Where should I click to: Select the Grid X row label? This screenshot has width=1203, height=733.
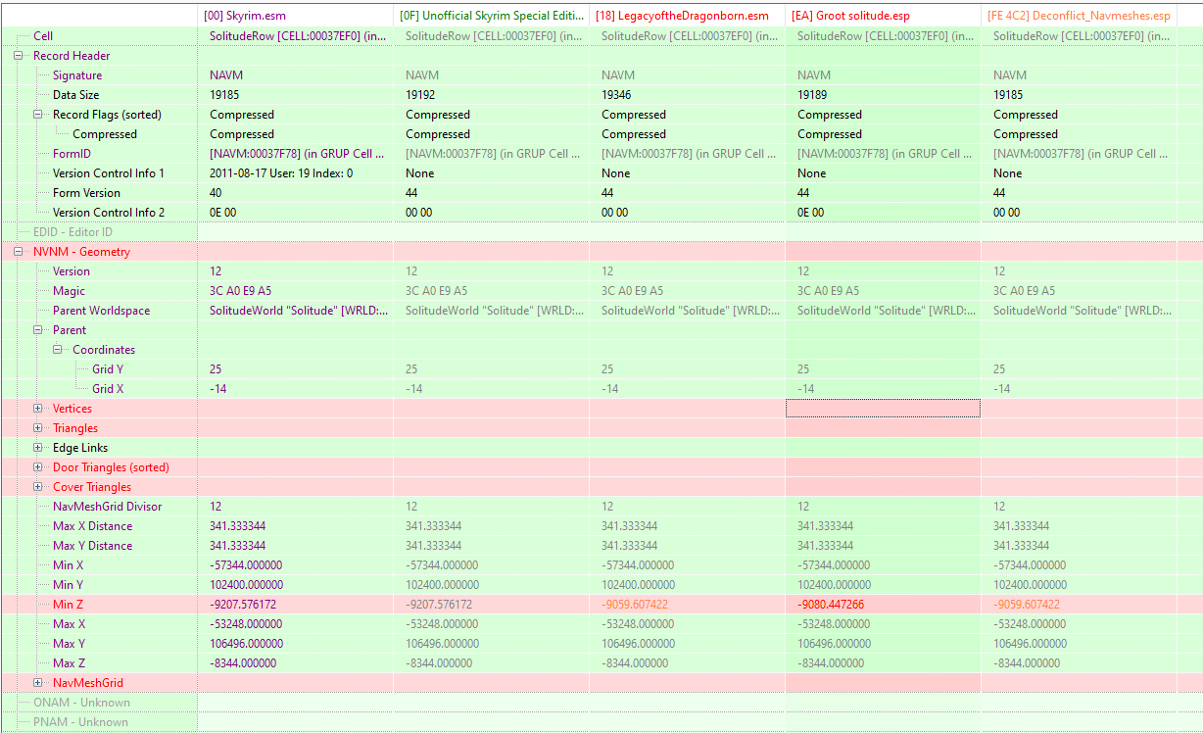(x=108, y=389)
